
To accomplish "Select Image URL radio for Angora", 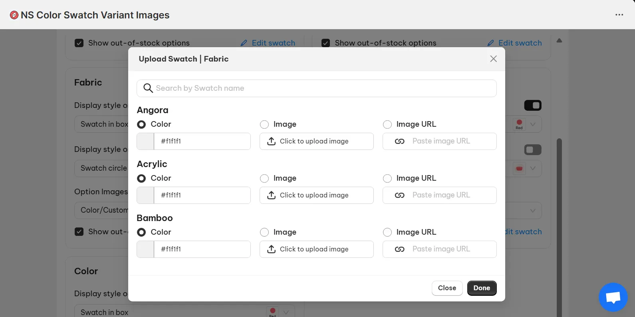I will click(387, 124).
